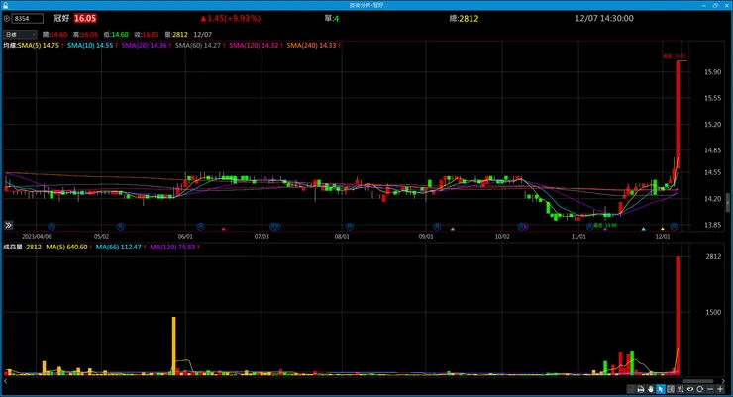Image resolution: width=733 pixels, height=397 pixels.
Task: Click the SMA(20) 14.36 indicator label
Action: (x=144, y=46)
